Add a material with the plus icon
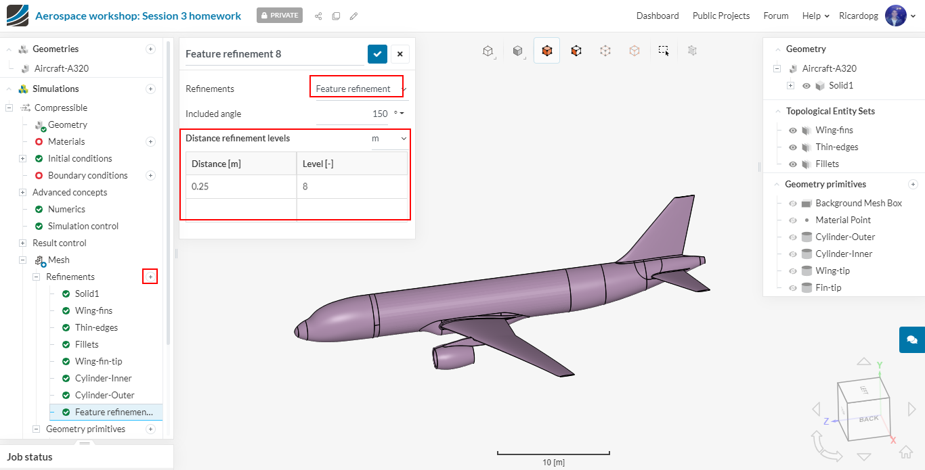 pyautogui.click(x=150, y=141)
